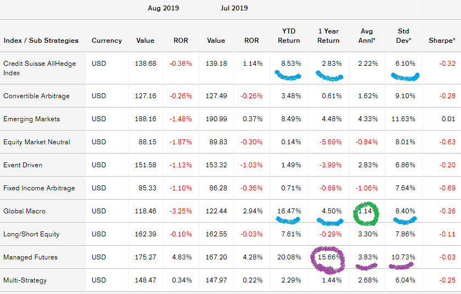
Task: Select the 9.10% Std Dev cell
Action: 405,96
